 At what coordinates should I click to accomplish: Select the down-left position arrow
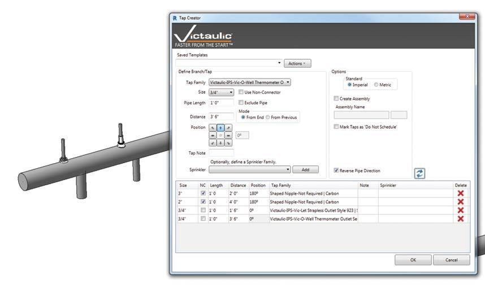213,143
